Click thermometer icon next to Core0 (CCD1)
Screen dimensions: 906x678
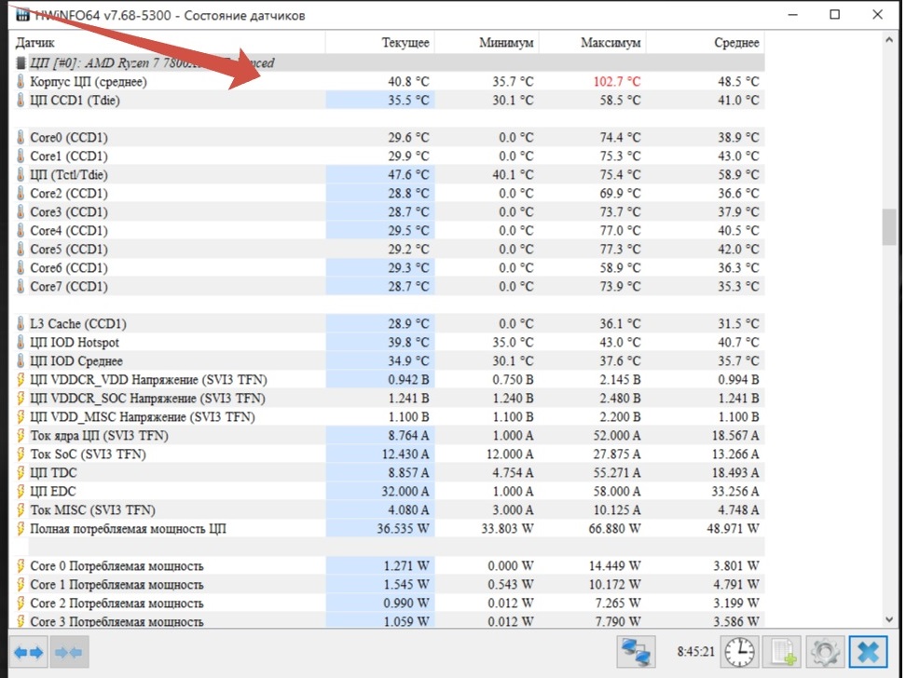[x=21, y=138]
